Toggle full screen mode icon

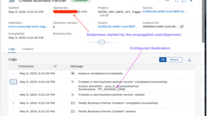184,1
